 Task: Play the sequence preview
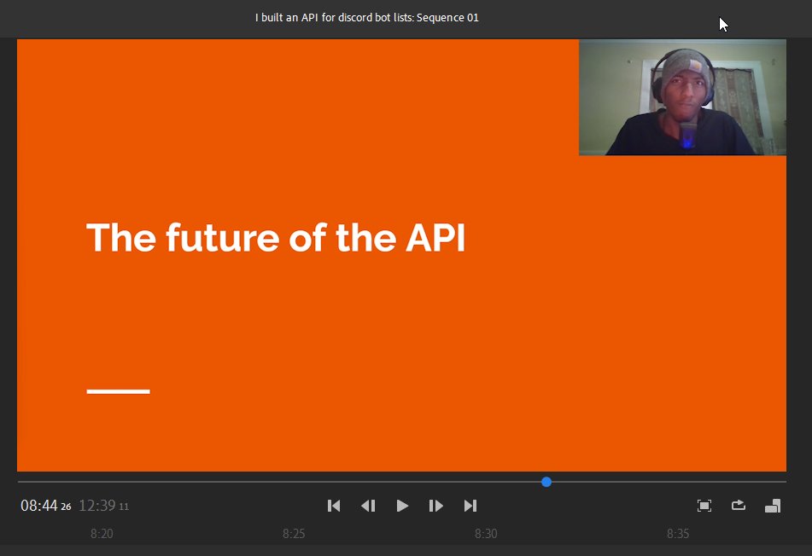(x=402, y=506)
